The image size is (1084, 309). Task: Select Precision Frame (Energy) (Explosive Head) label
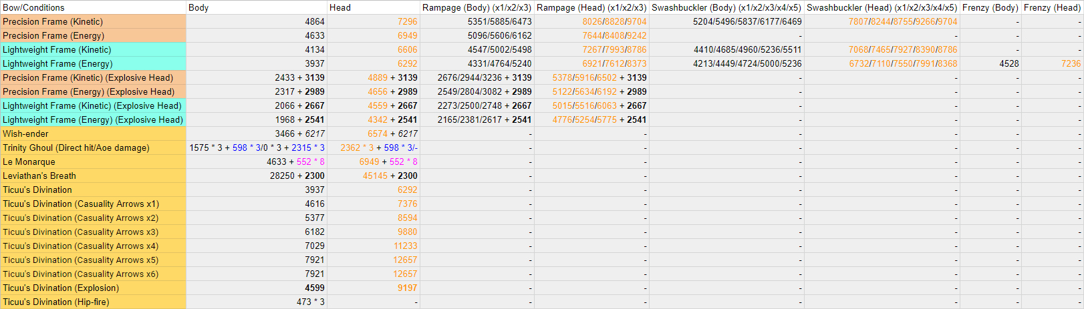[x=93, y=91]
